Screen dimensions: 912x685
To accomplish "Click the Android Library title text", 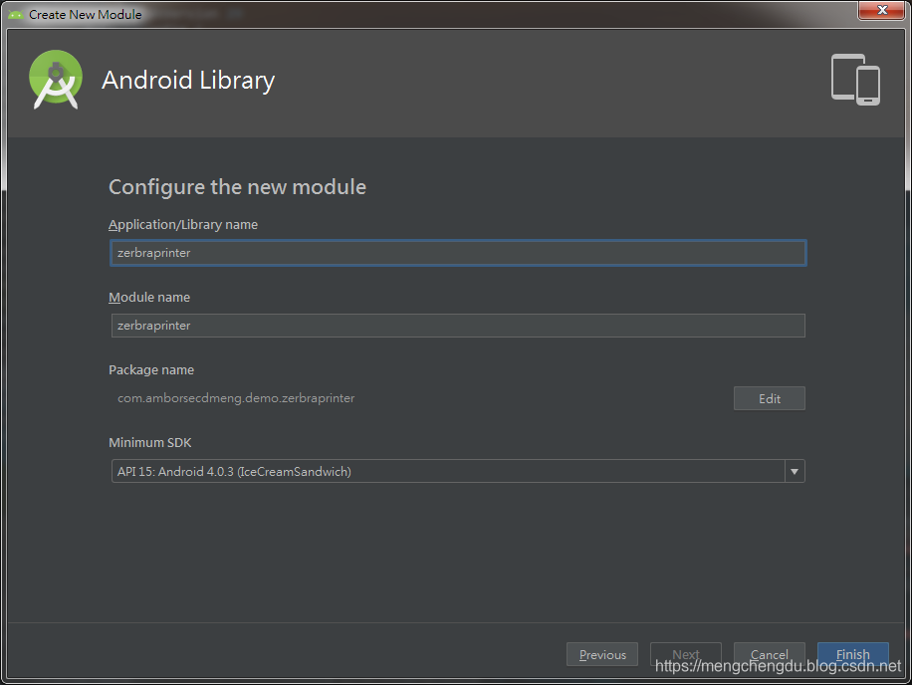I will point(188,81).
